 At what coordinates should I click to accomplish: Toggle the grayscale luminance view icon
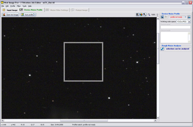[x=137, y=15]
